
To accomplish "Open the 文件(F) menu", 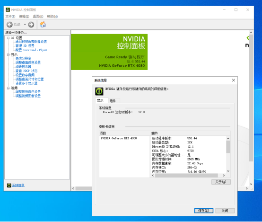I will pyautogui.click(x=10, y=17).
